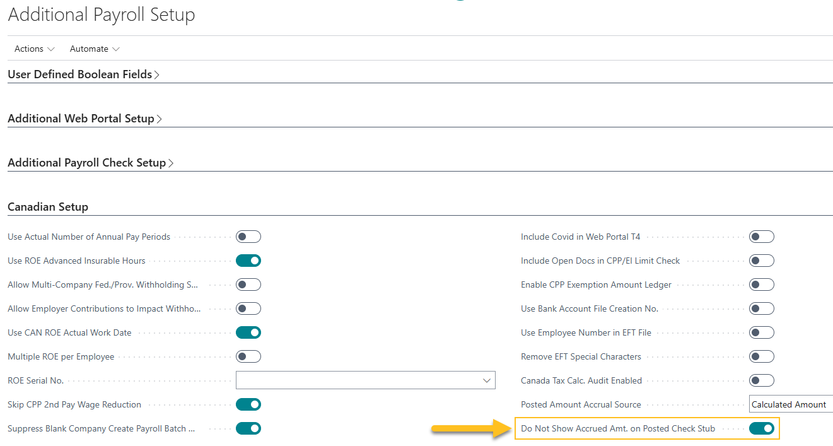Screen dimensions: 833x446
Task: Toggle Use Employee Number in EFT File
Action: [761, 332]
